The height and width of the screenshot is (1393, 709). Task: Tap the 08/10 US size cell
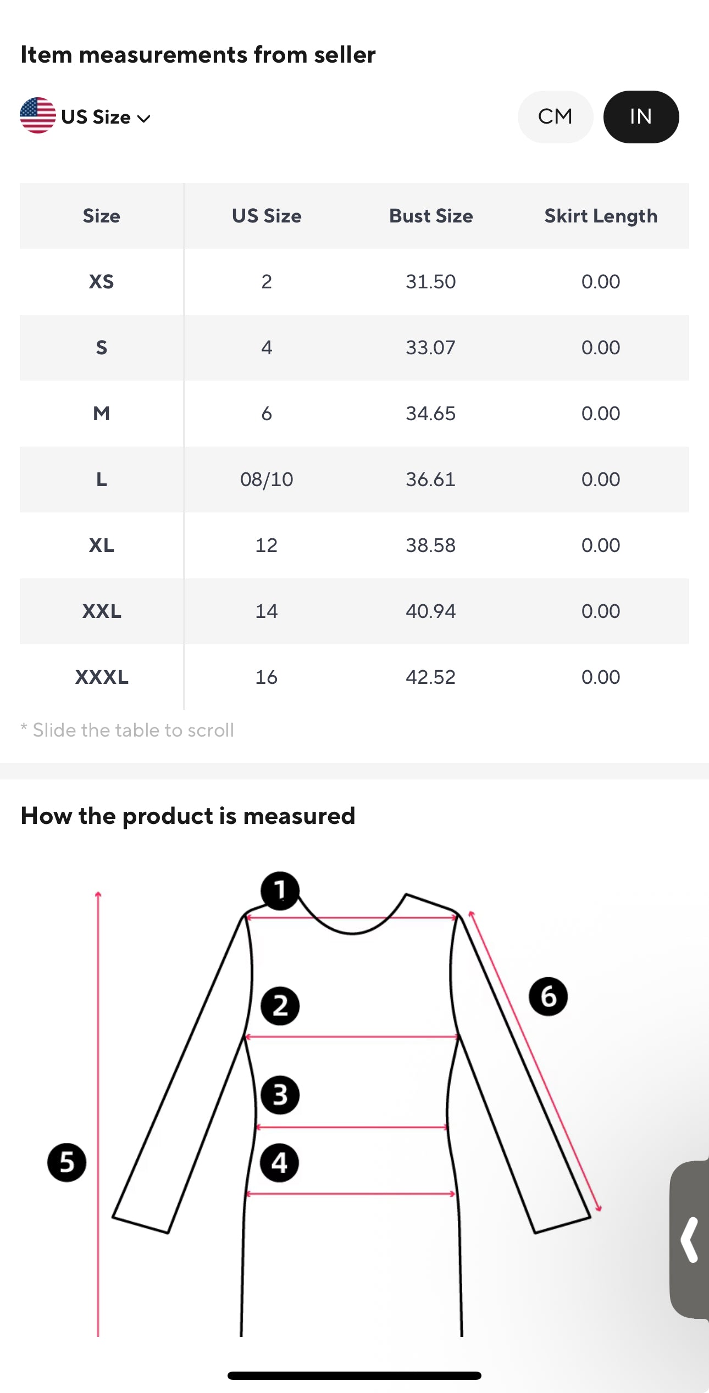click(267, 480)
